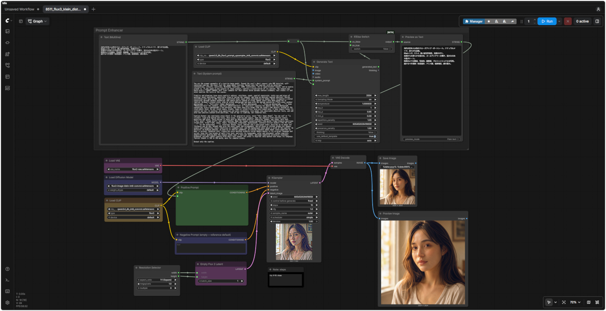Toggle 'thinking' in Generate Text node
Viewport: 606px width, 311px height.
click(x=346, y=132)
